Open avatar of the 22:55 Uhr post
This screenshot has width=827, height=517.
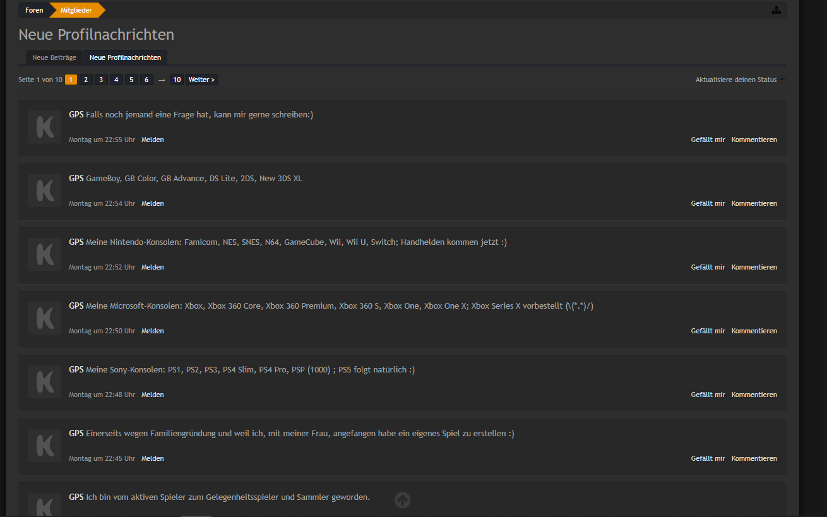point(45,127)
